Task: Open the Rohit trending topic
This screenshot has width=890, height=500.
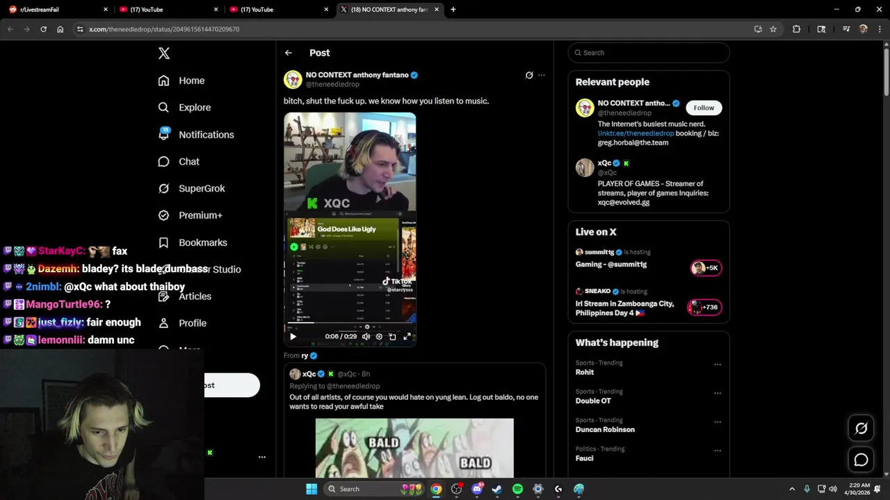Action: (585, 372)
